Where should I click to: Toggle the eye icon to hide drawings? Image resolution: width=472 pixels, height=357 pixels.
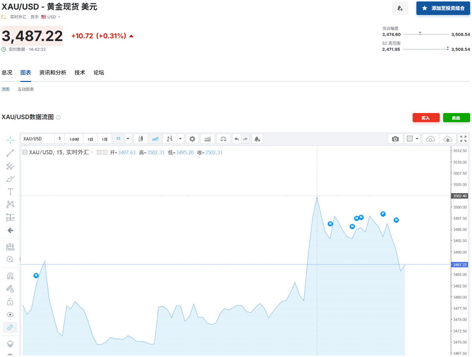coord(10,314)
